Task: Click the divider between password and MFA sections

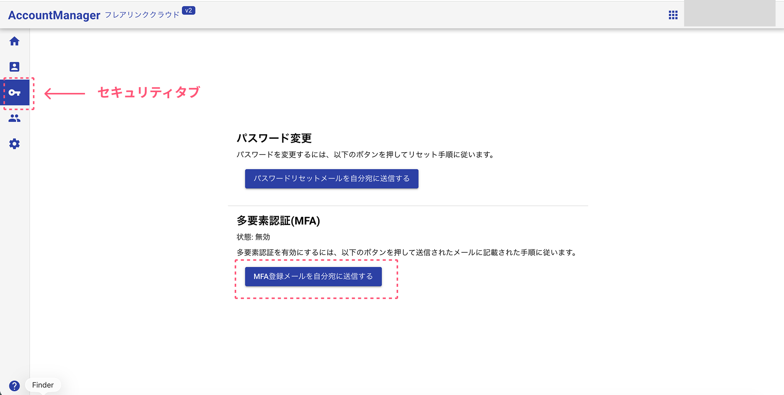Action: (x=408, y=205)
